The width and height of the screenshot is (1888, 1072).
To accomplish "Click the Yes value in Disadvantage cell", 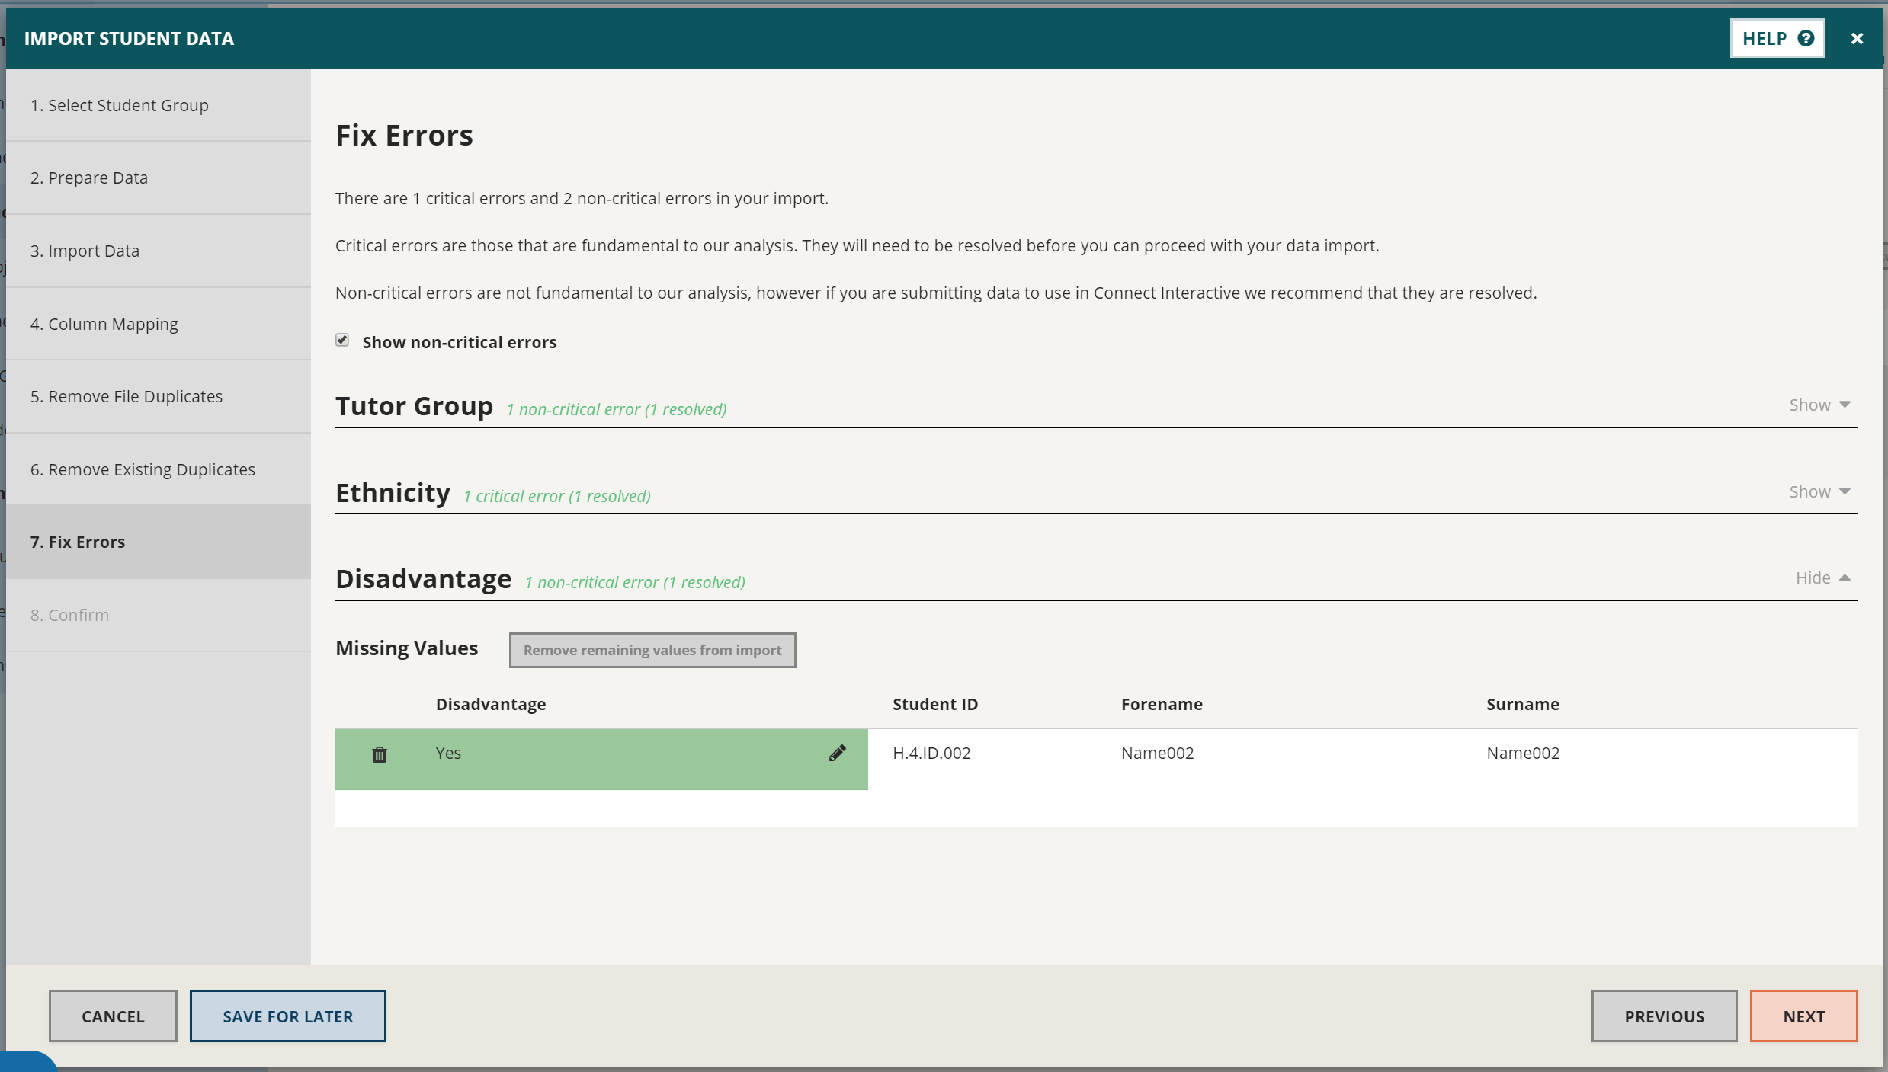I will pyautogui.click(x=448, y=753).
